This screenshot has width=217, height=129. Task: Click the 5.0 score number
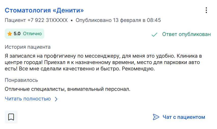coord(17,34)
